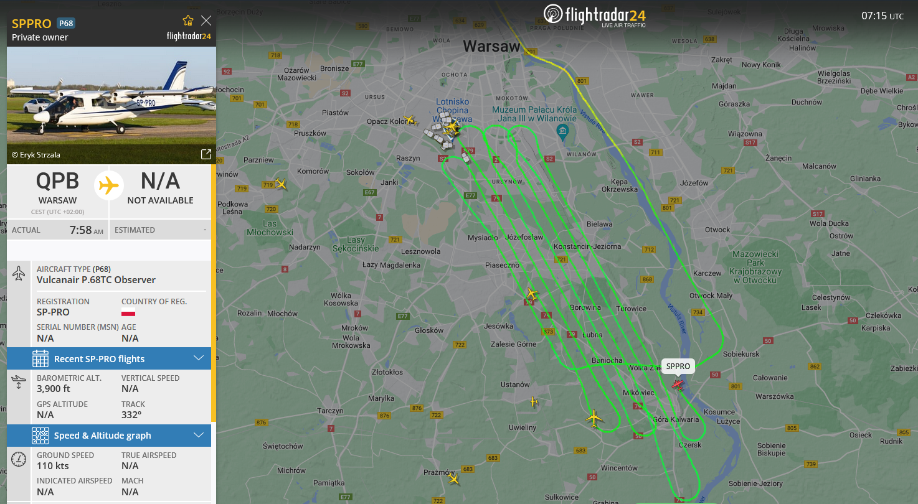The height and width of the screenshot is (504, 918).
Task: Click yellow aircraft near Opacz Kolonia
Action: coord(409,119)
